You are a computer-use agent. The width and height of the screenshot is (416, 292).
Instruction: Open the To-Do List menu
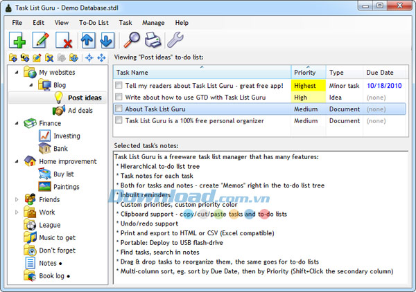[94, 23]
